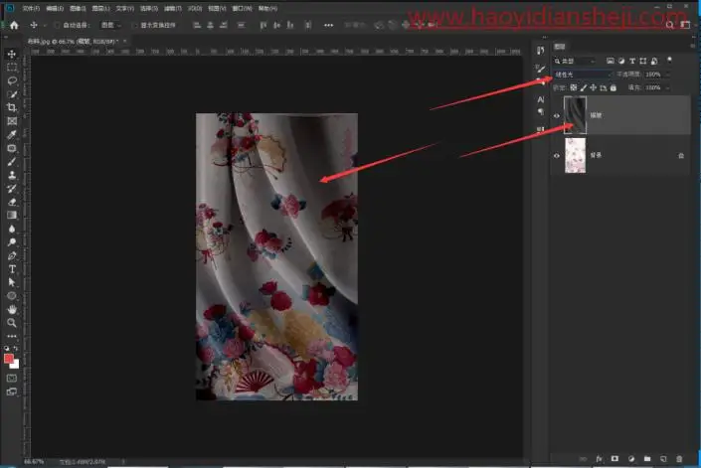Select the Rectangular Marquee tool
The image size is (701, 468).
(12, 68)
